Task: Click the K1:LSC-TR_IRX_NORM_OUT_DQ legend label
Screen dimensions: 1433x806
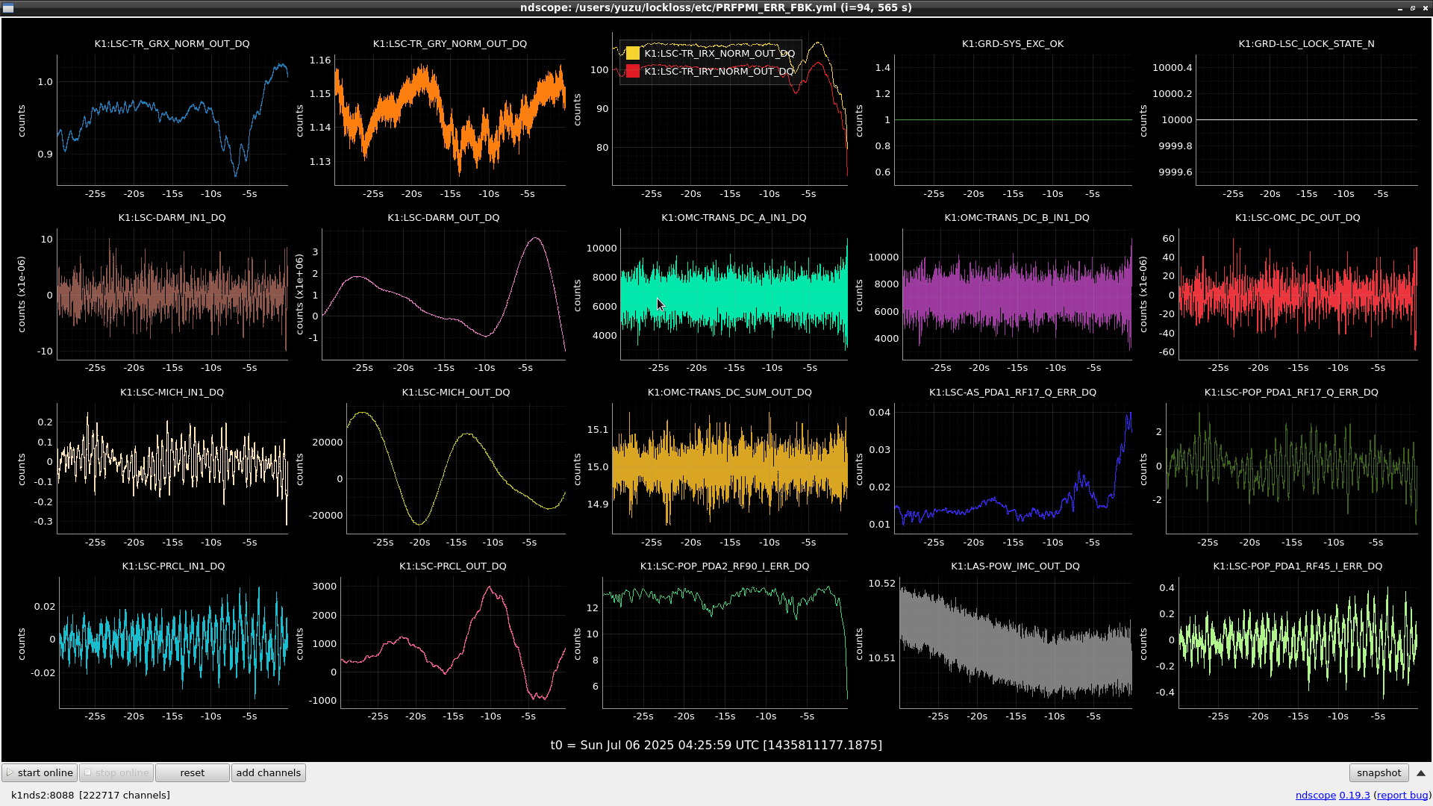Action: pyautogui.click(x=719, y=53)
